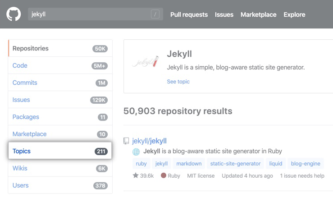Select the Wikis results filter
The width and height of the screenshot is (333, 198).
click(x=60, y=168)
